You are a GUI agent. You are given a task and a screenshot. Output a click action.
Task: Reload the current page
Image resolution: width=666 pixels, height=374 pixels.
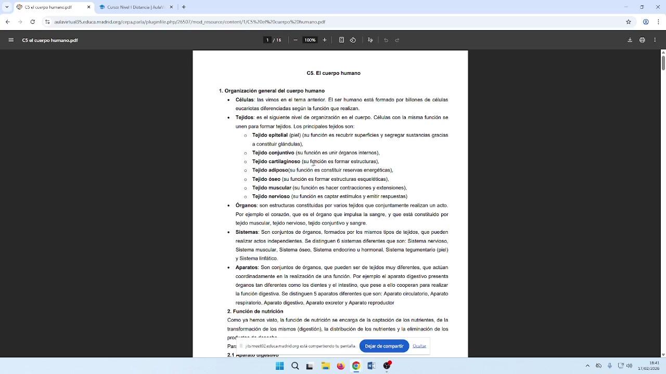pos(32,22)
